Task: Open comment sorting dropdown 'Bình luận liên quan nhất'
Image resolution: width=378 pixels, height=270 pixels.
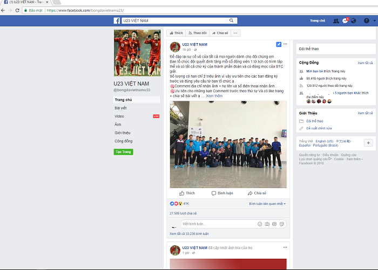Action: [267, 204]
